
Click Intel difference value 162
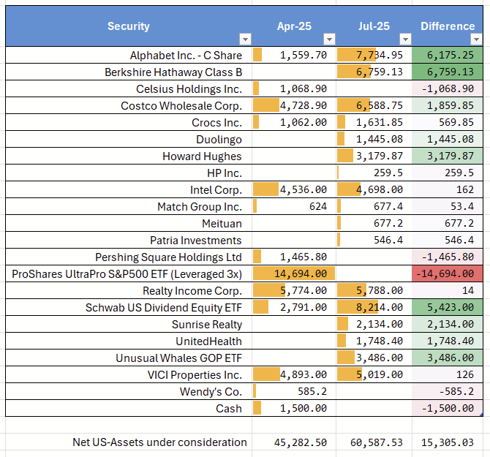(x=448, y=190)
